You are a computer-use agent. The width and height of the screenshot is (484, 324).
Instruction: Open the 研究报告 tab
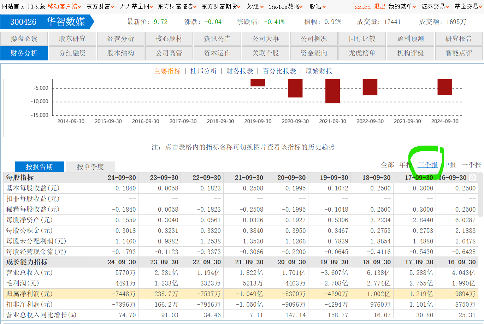(x=459, y=39)
